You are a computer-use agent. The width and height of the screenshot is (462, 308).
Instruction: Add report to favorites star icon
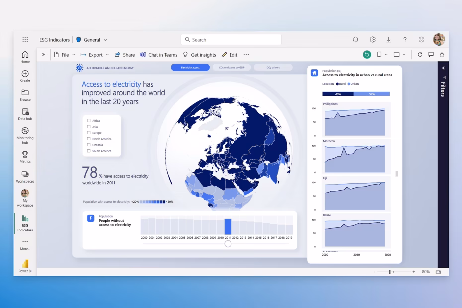pos(442,55)
